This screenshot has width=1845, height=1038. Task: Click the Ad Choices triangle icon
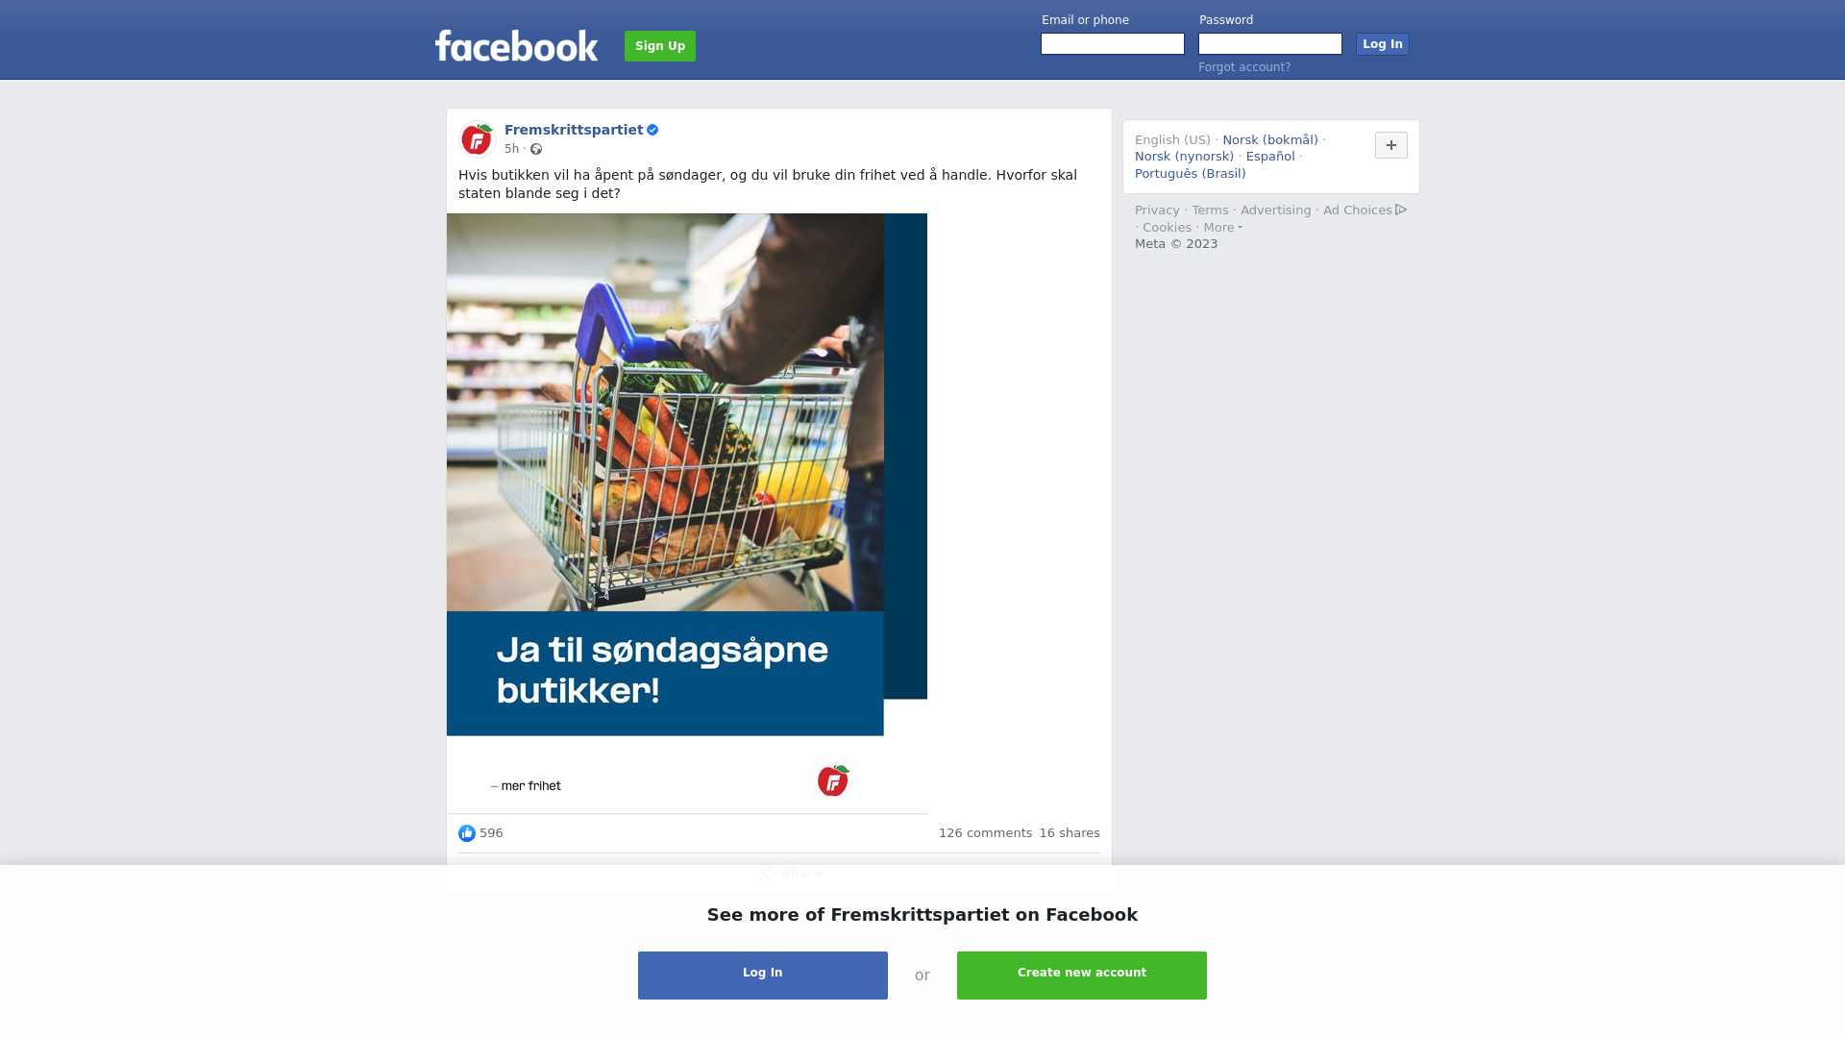click(x=1401, y=210)
